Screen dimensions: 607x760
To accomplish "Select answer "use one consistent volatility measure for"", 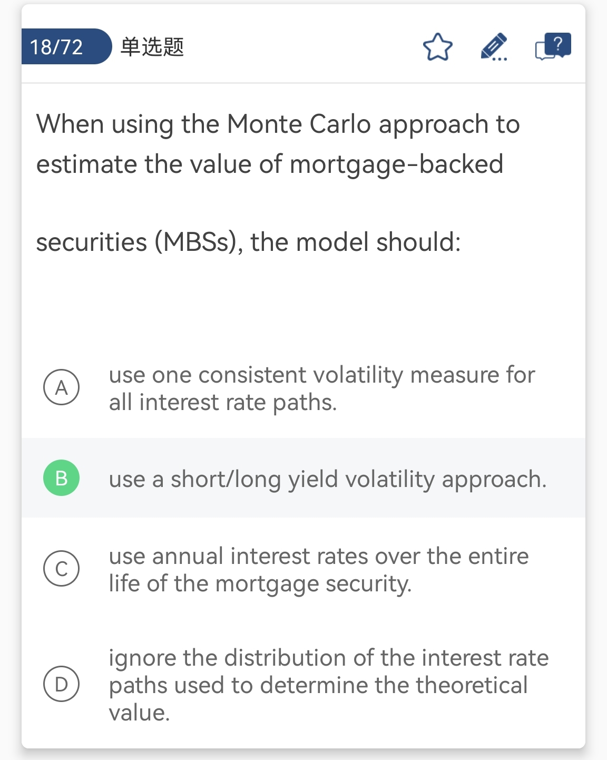I will click(x=321, y=375).
